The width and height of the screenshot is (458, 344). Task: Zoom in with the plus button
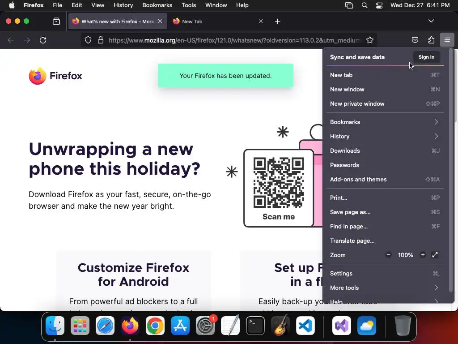click(423, 255)
